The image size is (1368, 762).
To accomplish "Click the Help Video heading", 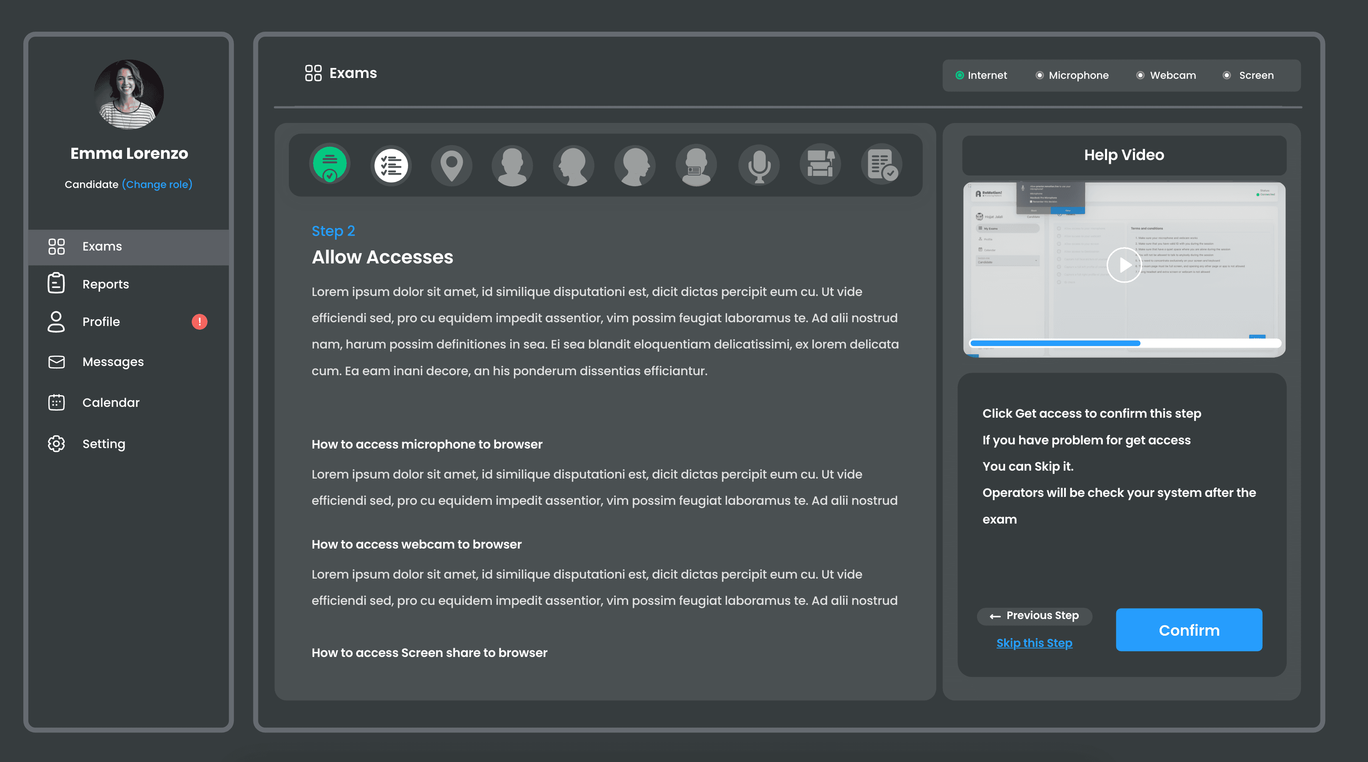I will (x=1124, y=155).
